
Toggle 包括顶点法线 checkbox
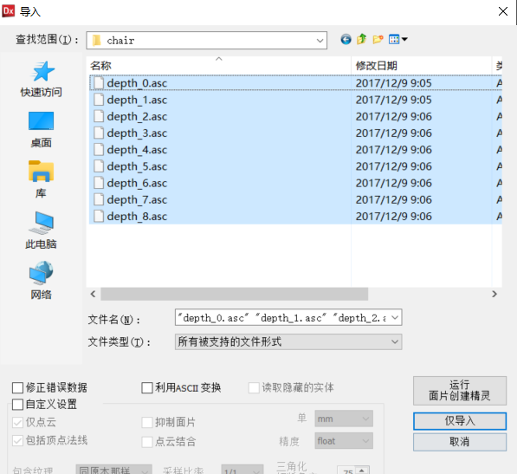point(17,441)
